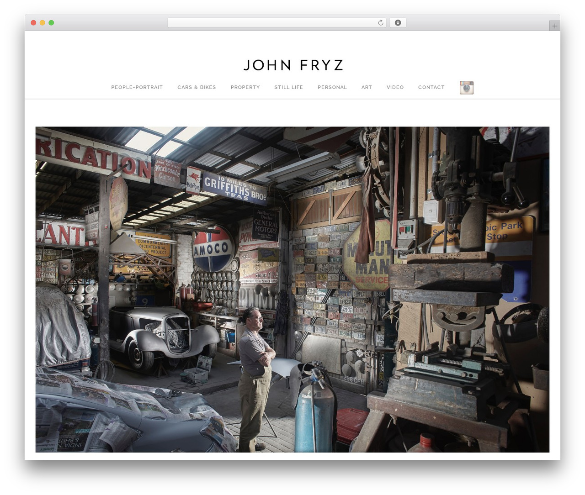
Task: Click the browser reload icon
Action: tap(381, 23)
